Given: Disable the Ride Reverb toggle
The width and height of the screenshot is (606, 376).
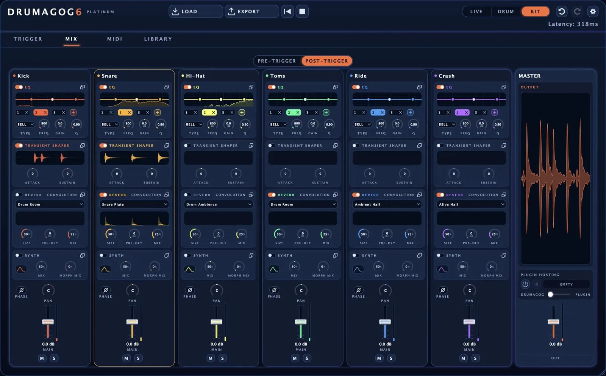Looking at the screenshot, I should tap(356, 195).
